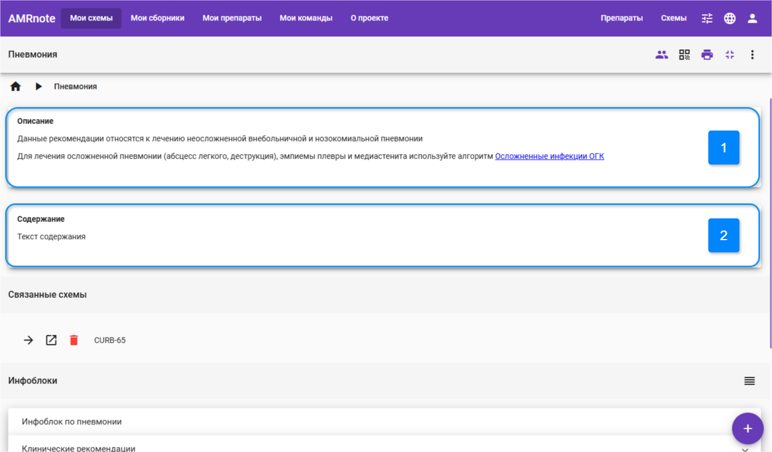Click the Пневмония page title
Viewport: 772px width, 452px height.
[33, 54]
